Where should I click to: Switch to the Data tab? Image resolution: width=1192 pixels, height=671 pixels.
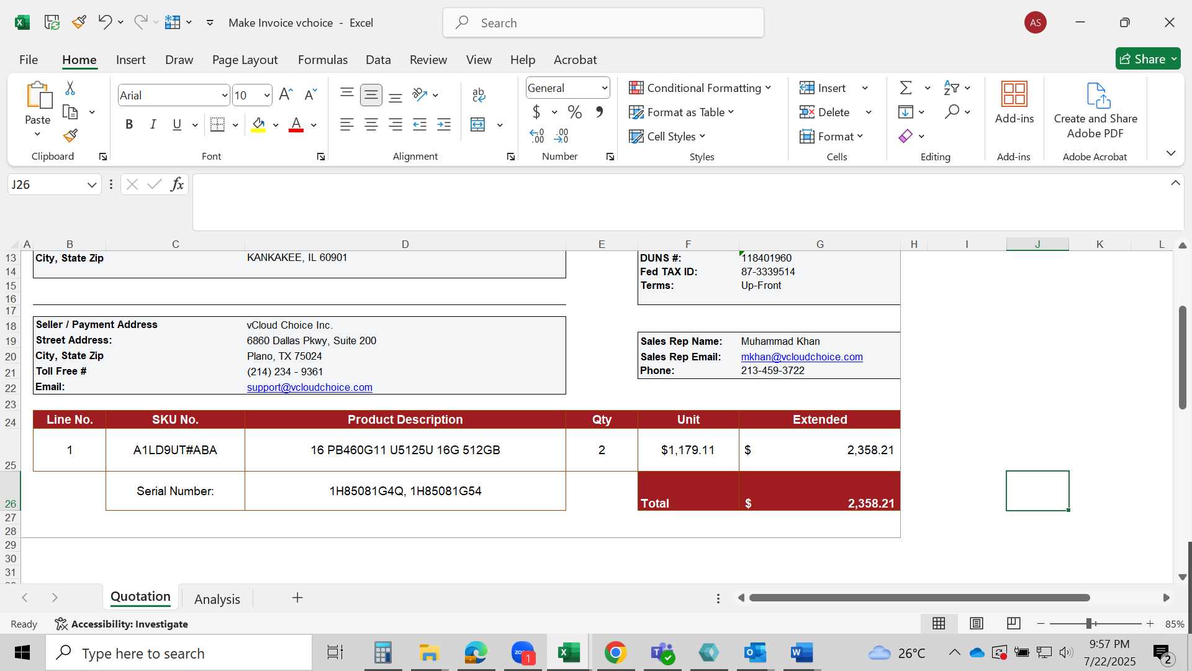click(378, 60)
